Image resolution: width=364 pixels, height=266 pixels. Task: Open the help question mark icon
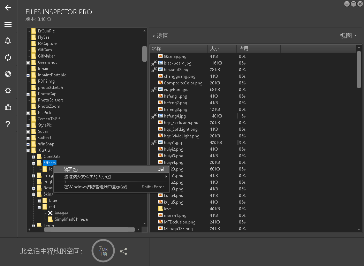[8, 124]
